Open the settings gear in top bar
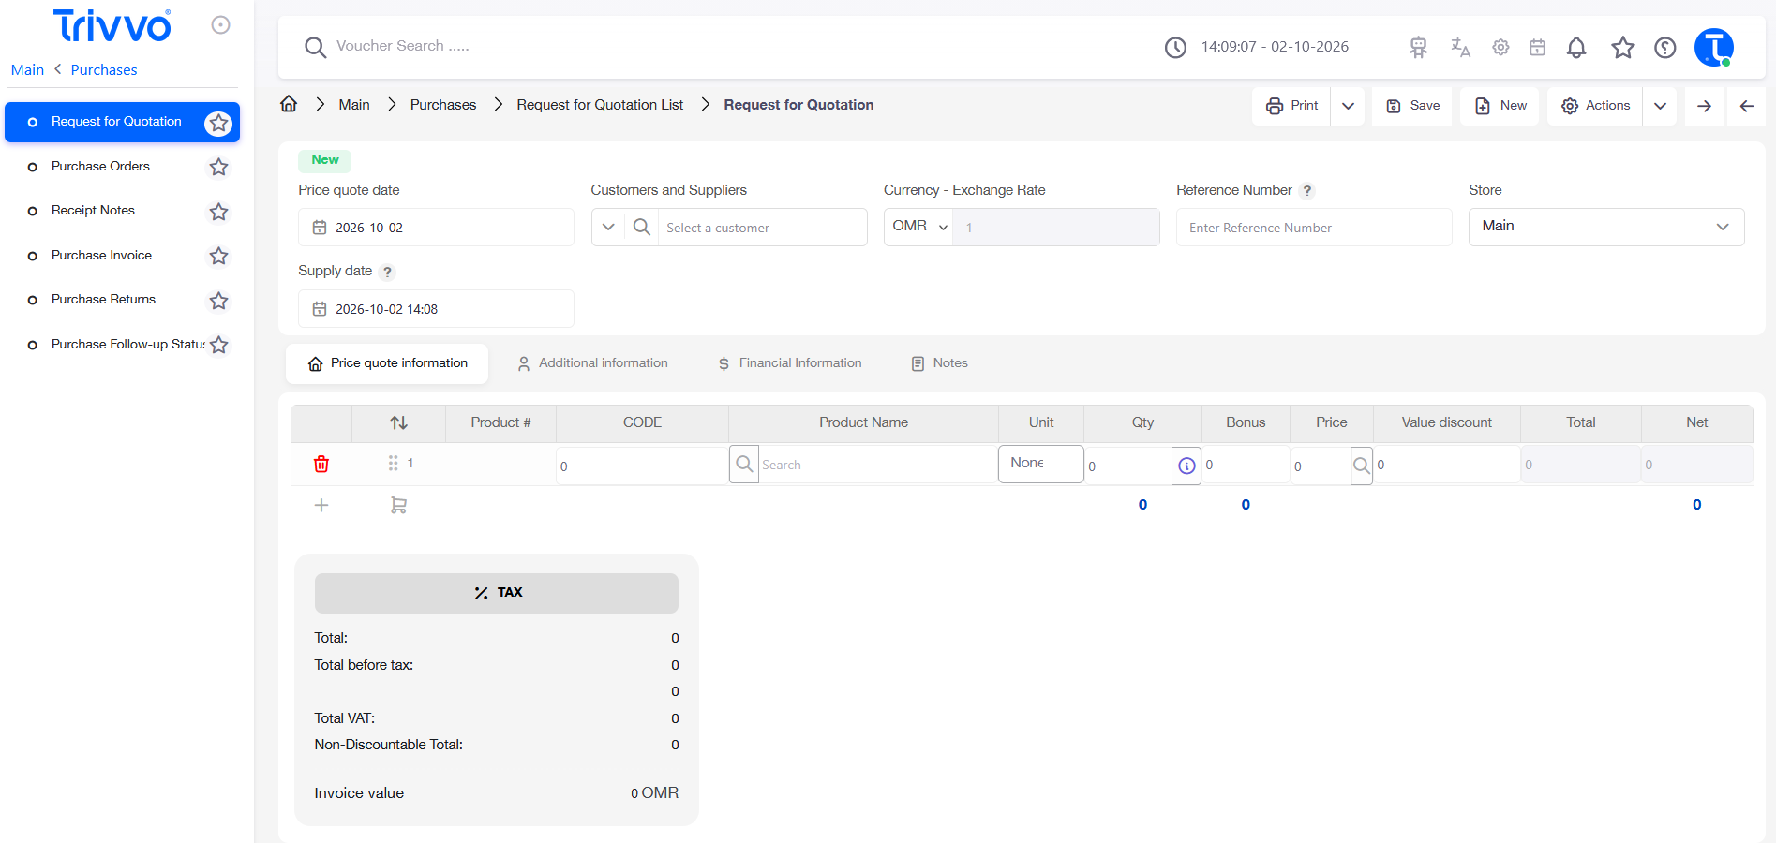Image resolution: width=1776 pixels, height=843 pixels. click(1500, 47)
